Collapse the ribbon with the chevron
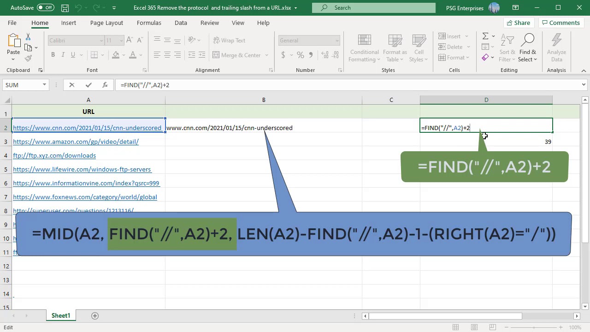The width and height of the screenshot is (590, 332). pos(584,71)
